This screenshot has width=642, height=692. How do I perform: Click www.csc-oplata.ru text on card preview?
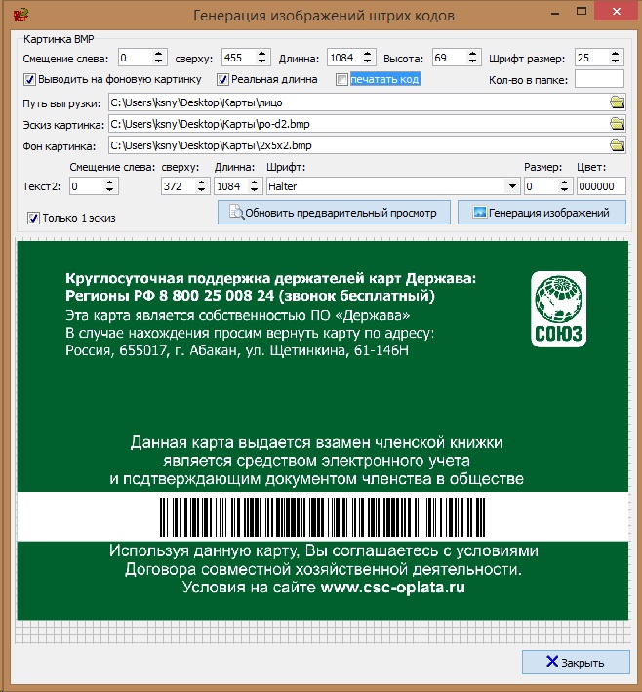[x=392, y=588]
